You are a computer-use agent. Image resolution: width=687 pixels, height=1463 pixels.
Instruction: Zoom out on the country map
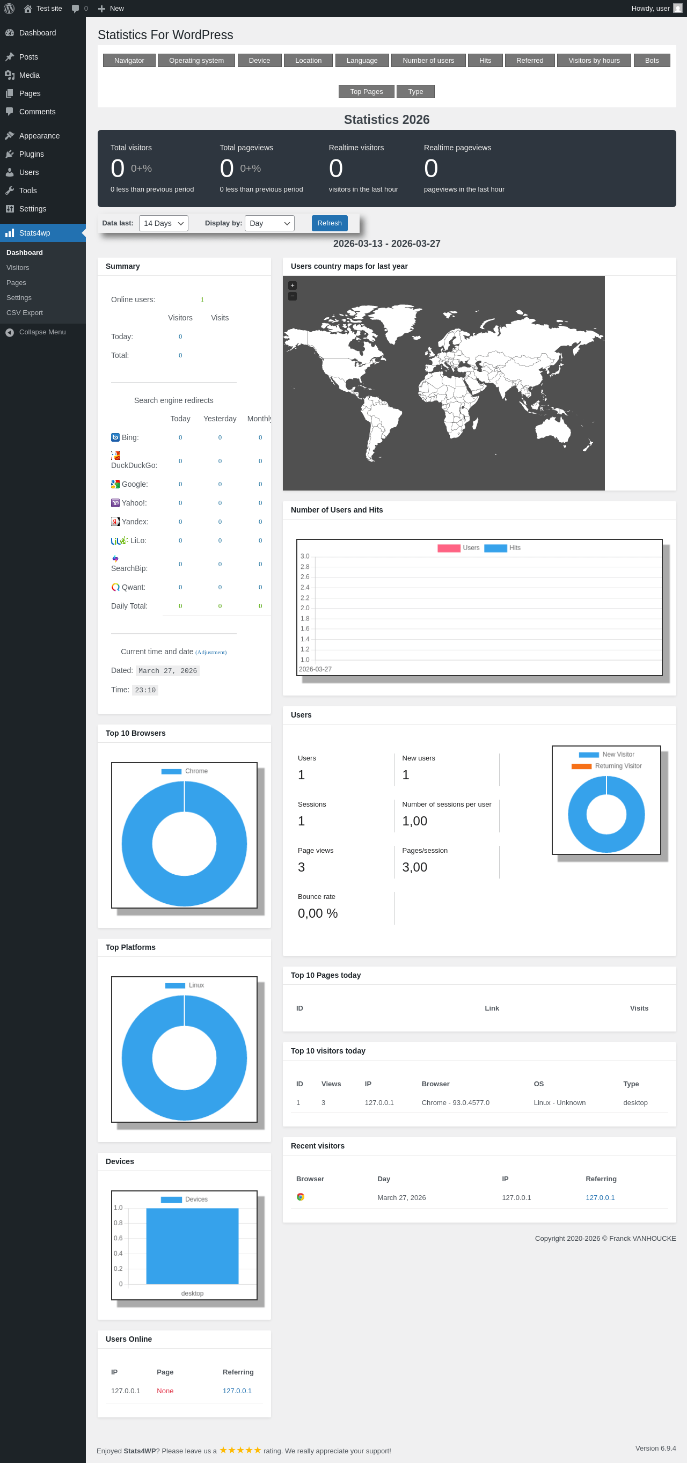[293, 296]
